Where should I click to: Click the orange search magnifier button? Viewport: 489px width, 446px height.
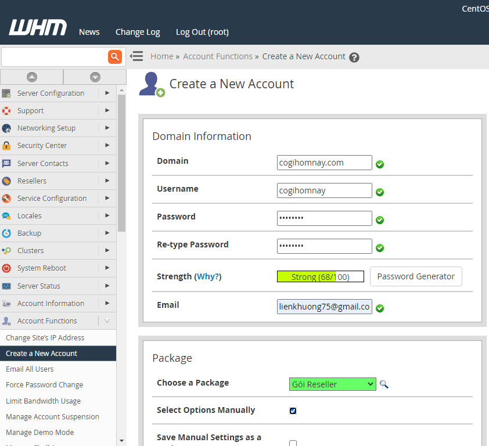115,56
